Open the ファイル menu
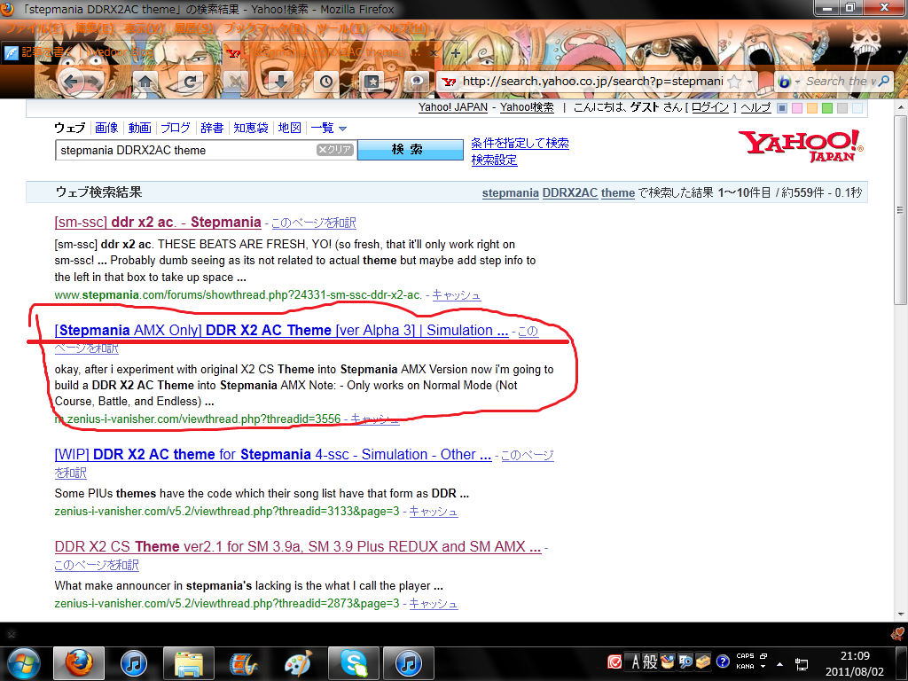908x681 pixels. (x=35, y=28)
